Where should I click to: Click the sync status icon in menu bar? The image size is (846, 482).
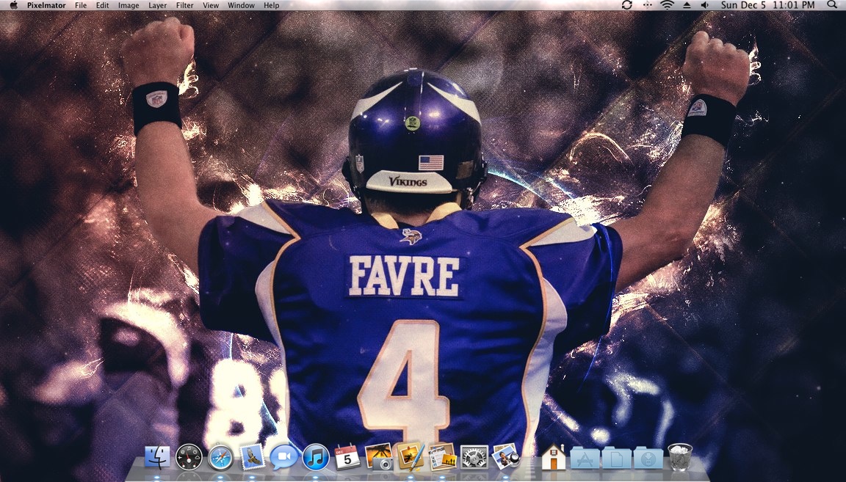627,5
